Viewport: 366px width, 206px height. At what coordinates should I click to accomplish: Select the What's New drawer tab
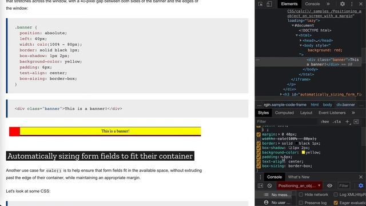pyautogui.click(x=299, y=177)
